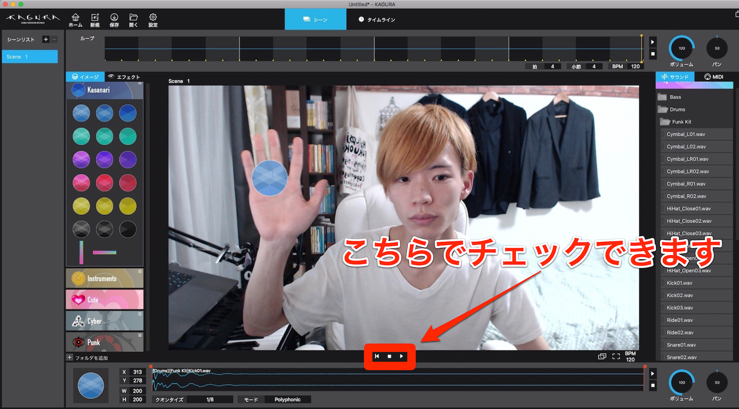
Task: Expand the Cyber image folder
Action: 105,321
